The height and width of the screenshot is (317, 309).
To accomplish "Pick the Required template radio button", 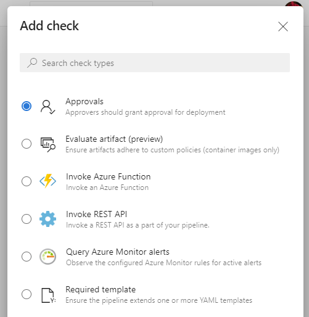I will coord(27,294).
